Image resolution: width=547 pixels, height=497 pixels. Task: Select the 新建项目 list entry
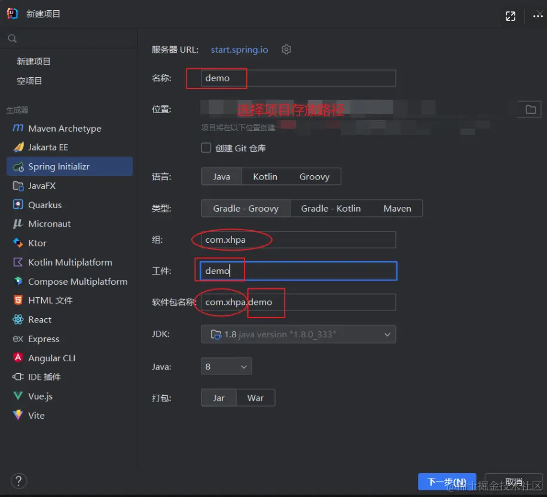click(x=33, y=62)
